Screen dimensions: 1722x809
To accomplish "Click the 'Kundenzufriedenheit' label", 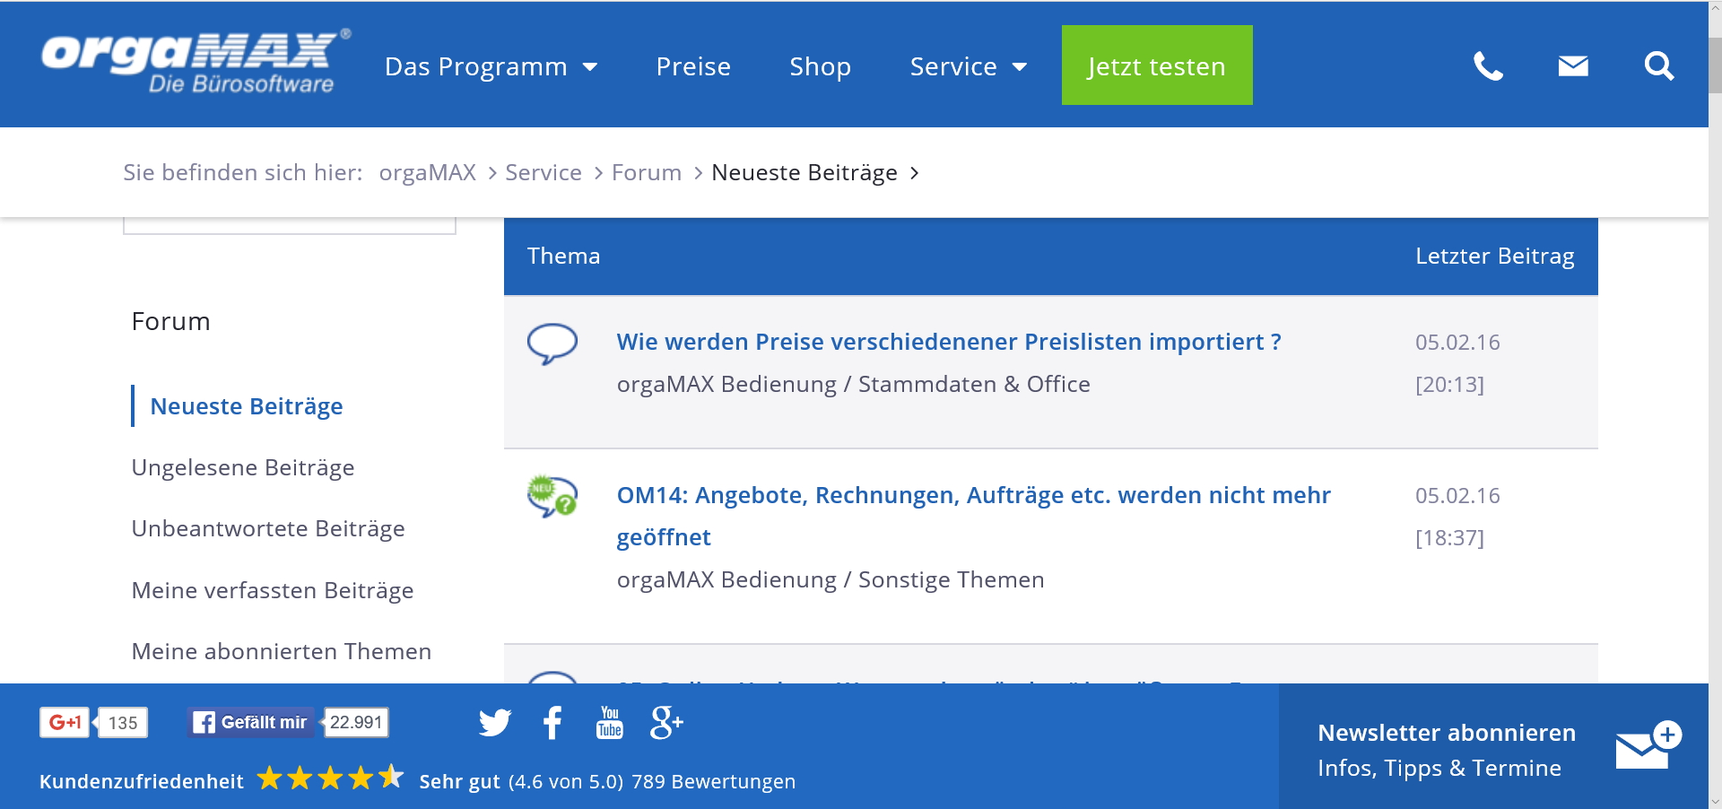I will click(142, 781).
